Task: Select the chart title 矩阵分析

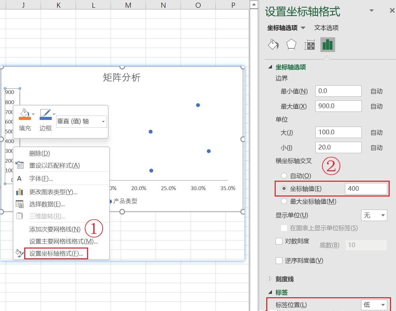Action: click(122, 77)
